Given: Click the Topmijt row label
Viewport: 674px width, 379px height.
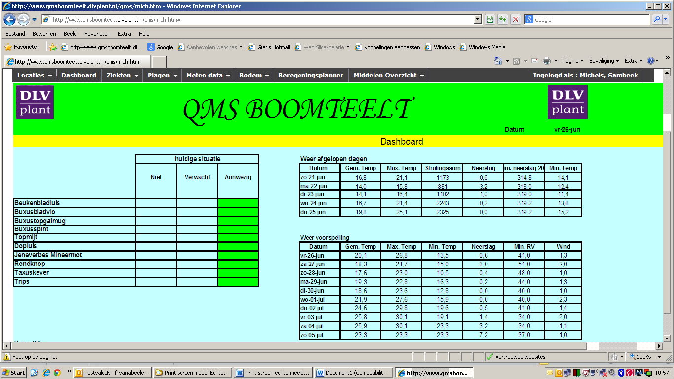Looking at the screenshot, I should point(25,237).
